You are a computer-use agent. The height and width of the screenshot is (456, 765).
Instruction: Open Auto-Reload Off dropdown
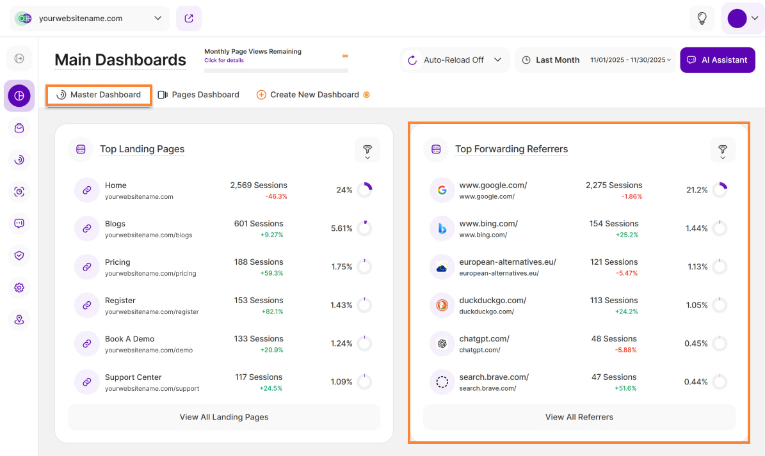[x=455, y=60]
